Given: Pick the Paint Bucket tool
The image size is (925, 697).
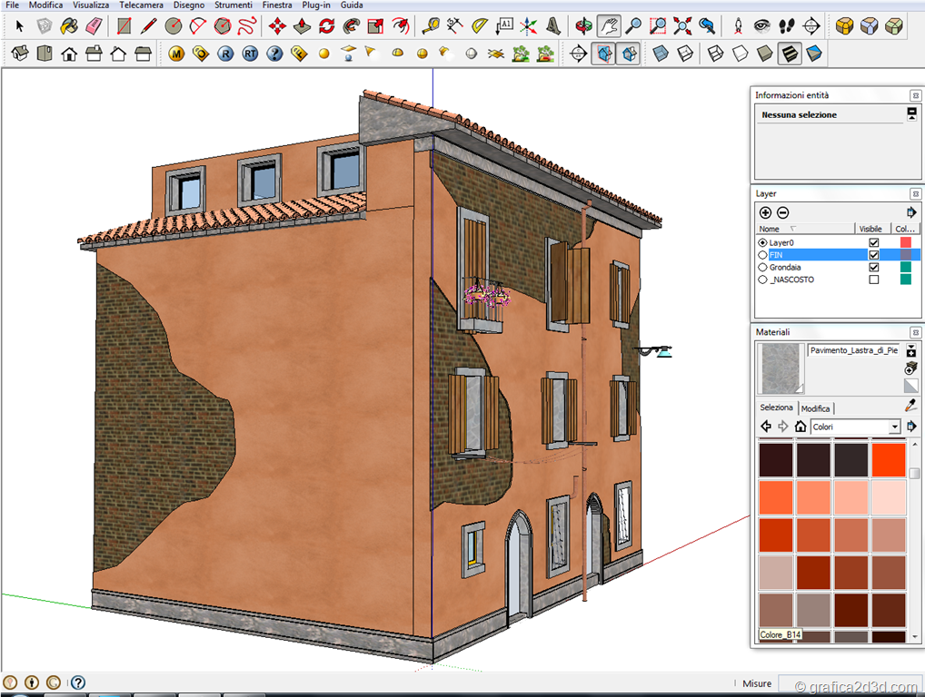Looking at the screenshot, I should pyautogui.click(x=69, y=26).
